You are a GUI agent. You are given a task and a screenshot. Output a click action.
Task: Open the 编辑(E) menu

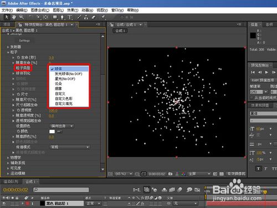click(22, 10)
